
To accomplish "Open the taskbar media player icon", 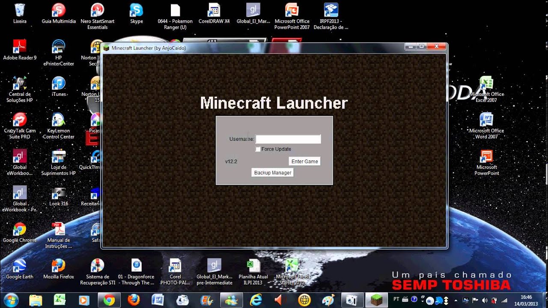I will (x=85, y=300).
